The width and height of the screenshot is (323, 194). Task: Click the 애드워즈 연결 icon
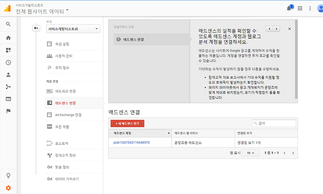pos(49,91)
